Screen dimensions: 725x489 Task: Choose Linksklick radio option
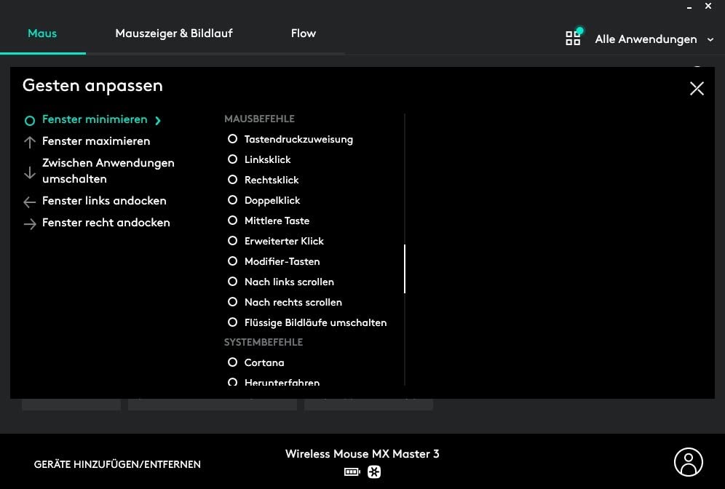click(233, 159)
